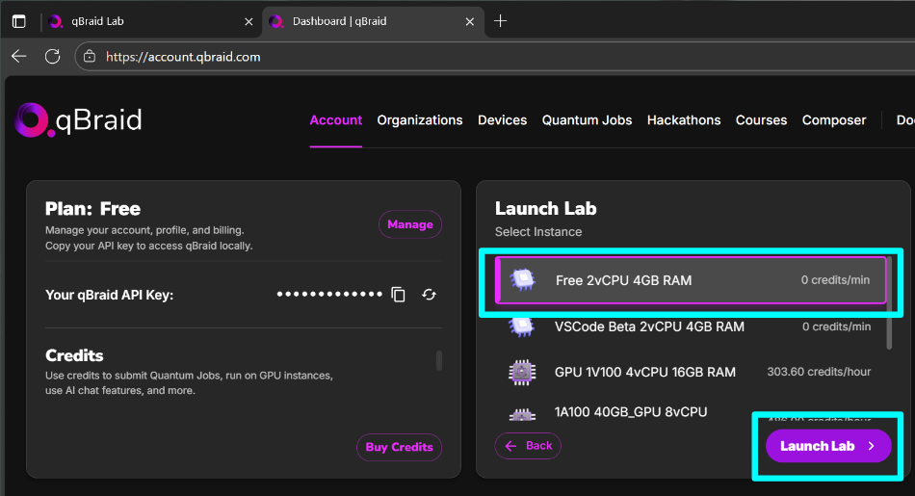Screen dimensions: 915x496
Task: Click the qBraid logo
Action: point(78,120)
